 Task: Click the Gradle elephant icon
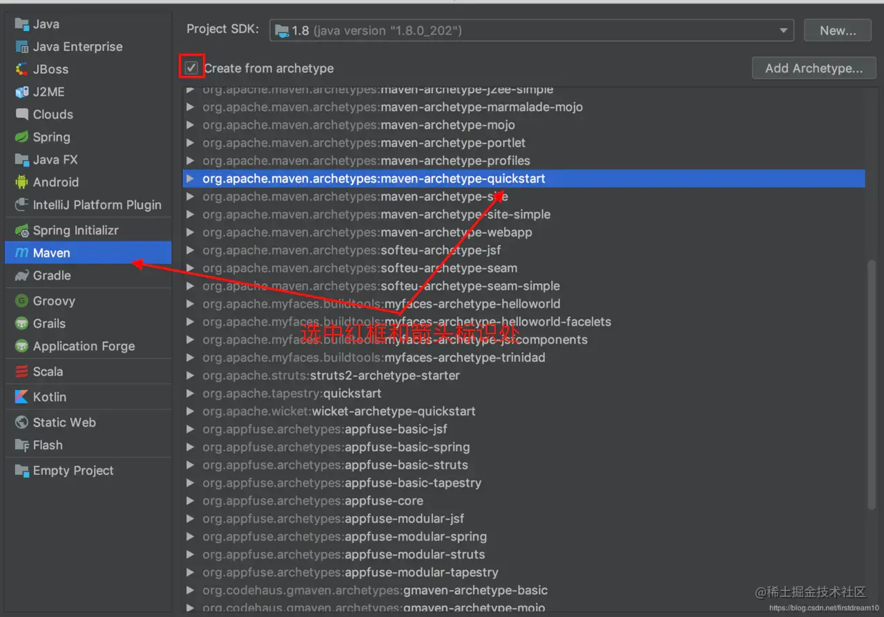(21, 276)
